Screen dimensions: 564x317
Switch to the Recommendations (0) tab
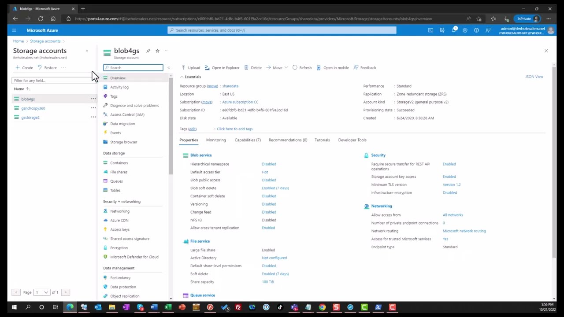[288, 140]
